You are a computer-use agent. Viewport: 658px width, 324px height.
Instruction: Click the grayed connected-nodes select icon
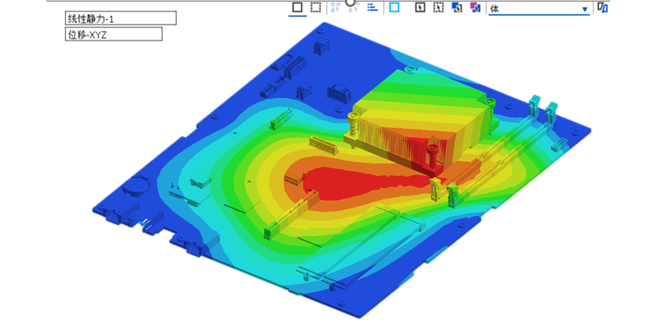tap(335, 7)
